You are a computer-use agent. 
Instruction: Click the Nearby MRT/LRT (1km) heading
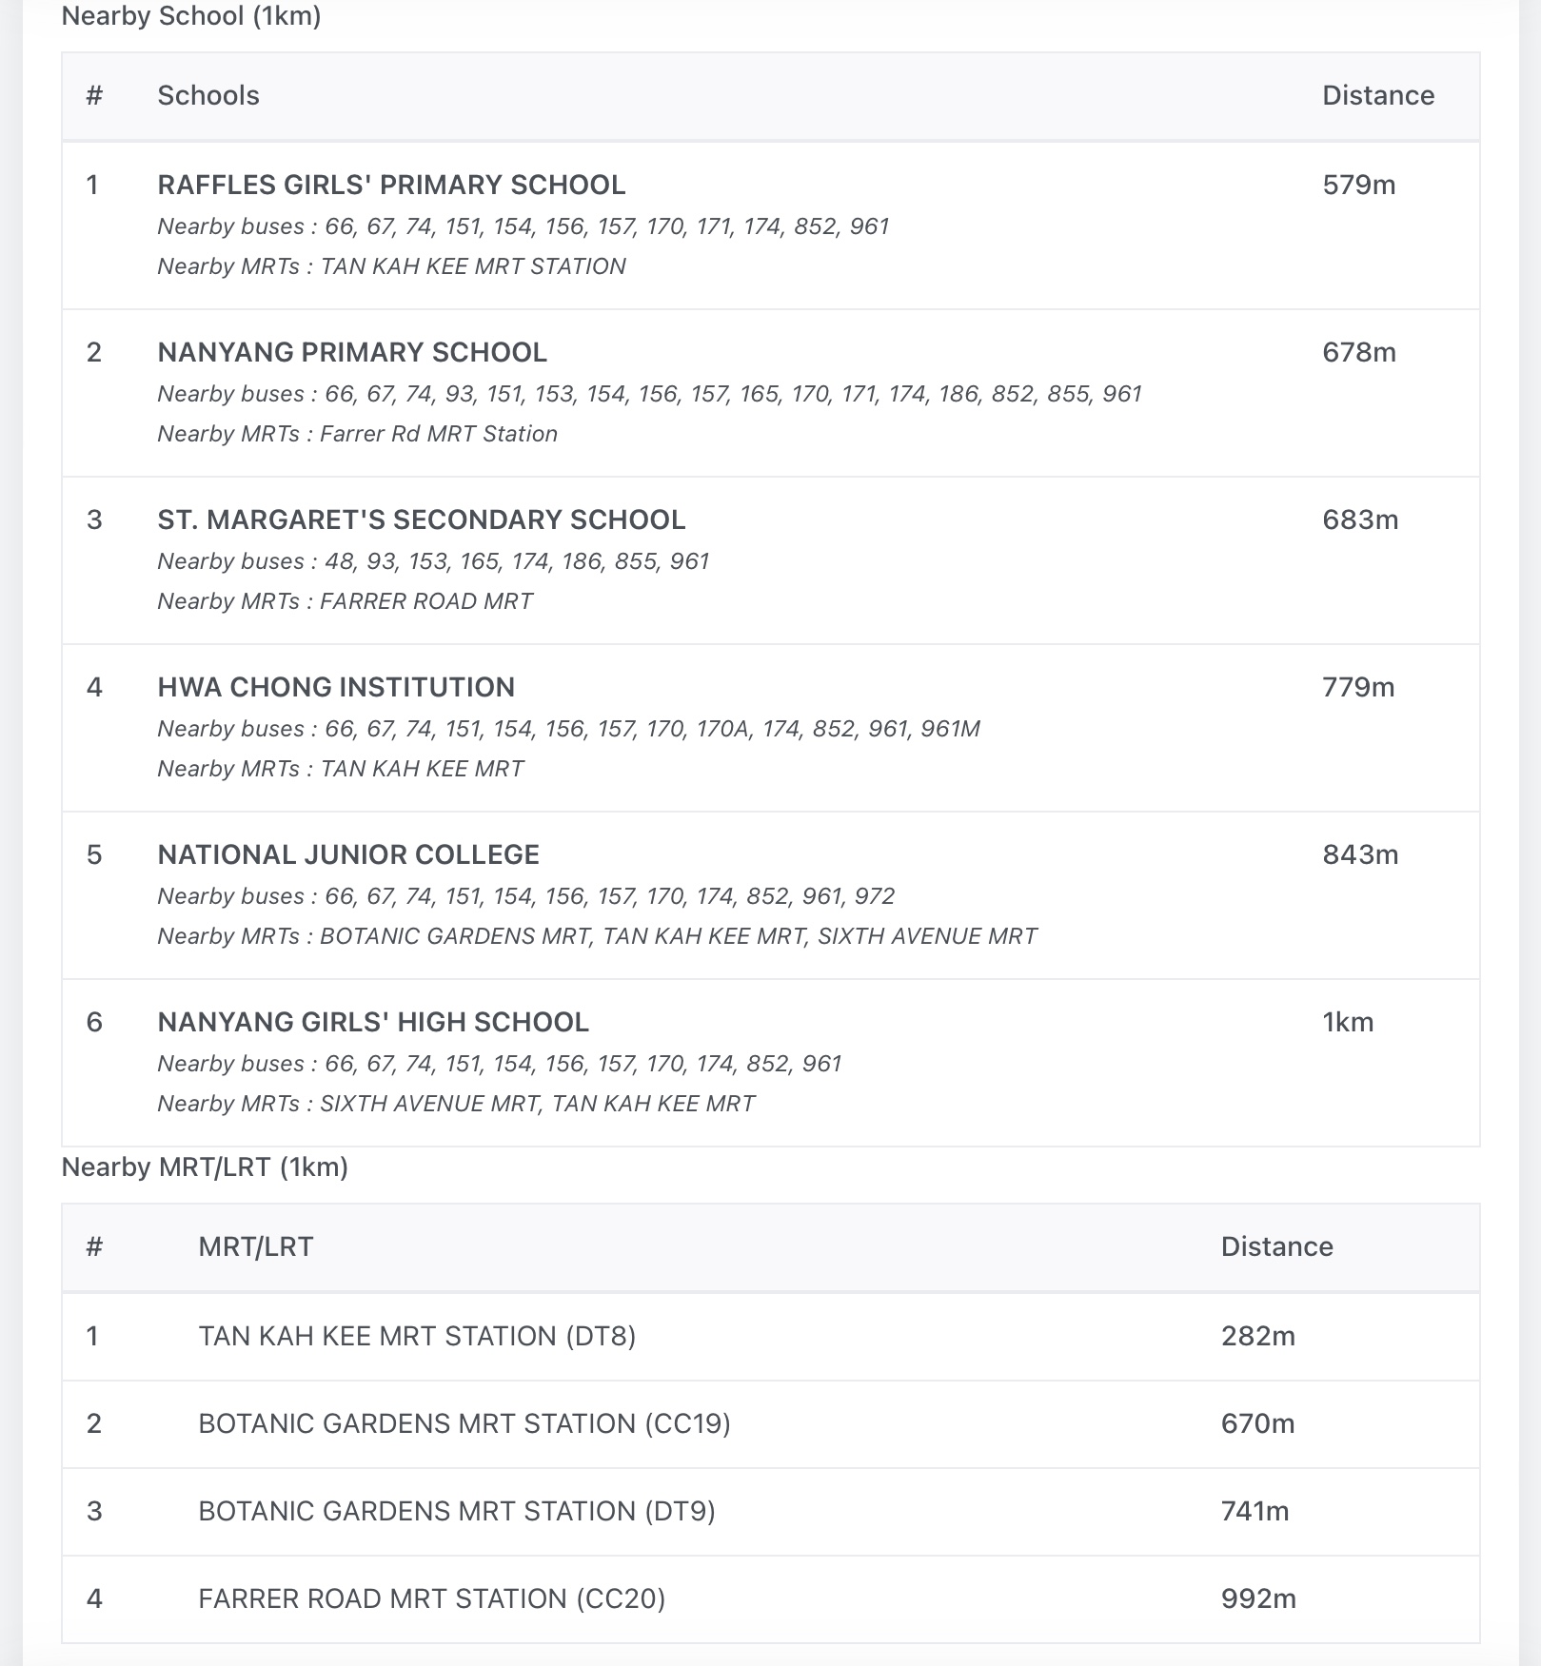pos(205,1167)
